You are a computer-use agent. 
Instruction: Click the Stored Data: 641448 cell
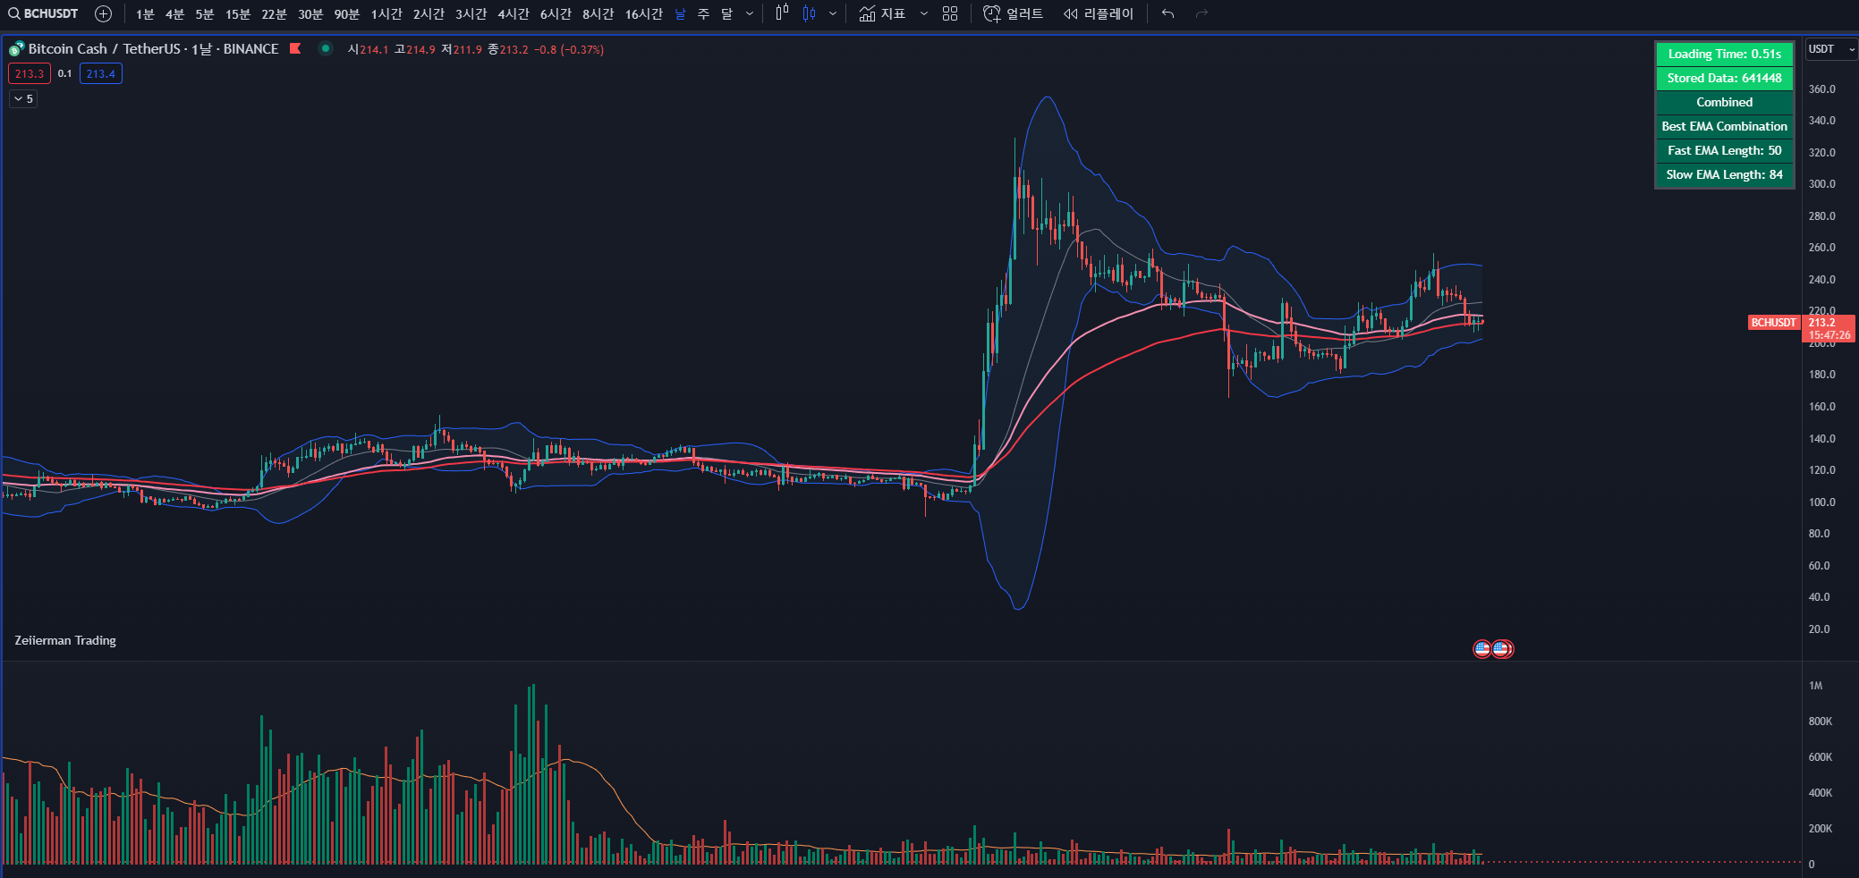pos(1725,78)
